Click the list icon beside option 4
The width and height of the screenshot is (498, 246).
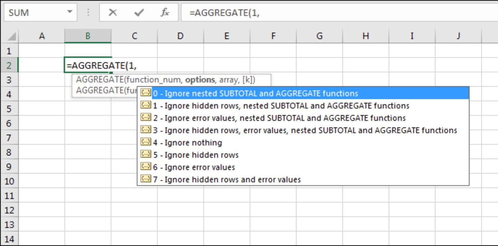point(146,142)
